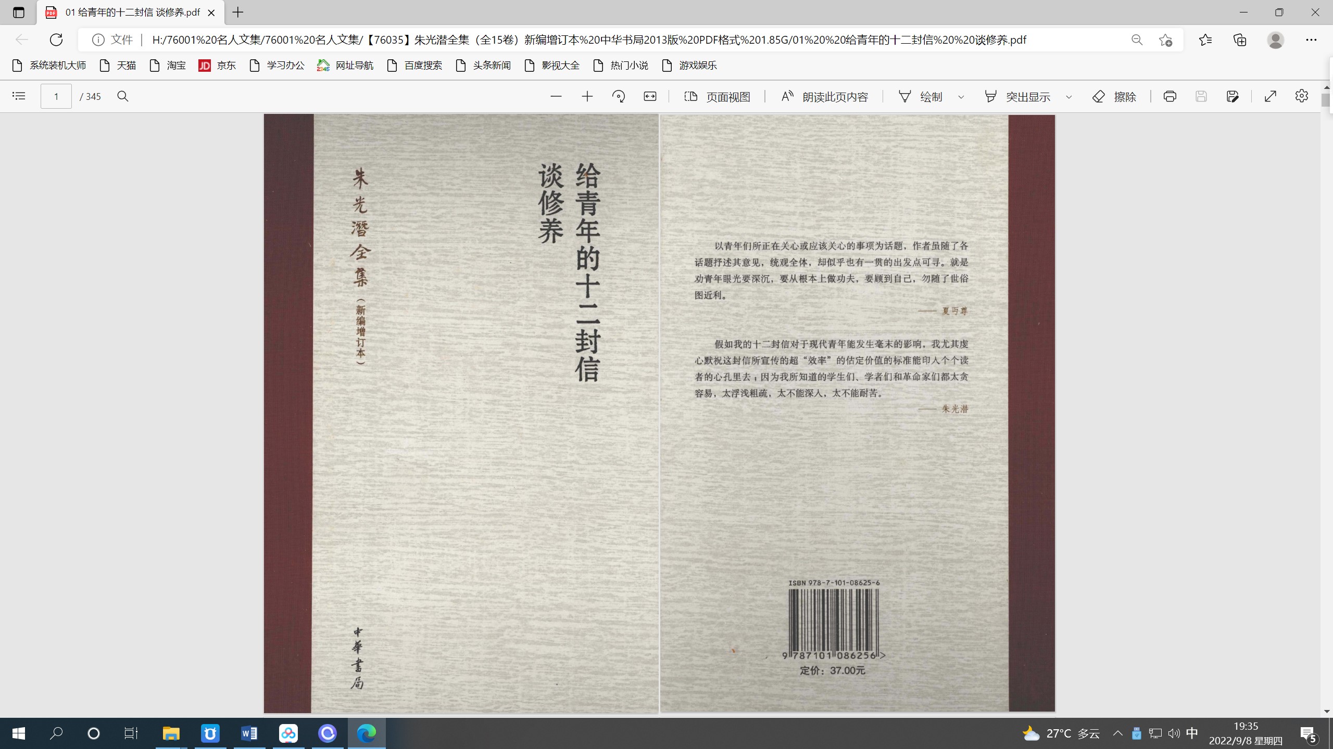The width and height of the screenshot is (1333, 749).
Task: Click the PDF search magnifier icon
Action: (123, 96)
